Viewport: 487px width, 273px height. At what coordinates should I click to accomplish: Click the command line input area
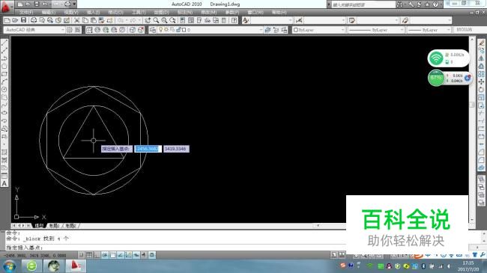(x=174, y=248)
